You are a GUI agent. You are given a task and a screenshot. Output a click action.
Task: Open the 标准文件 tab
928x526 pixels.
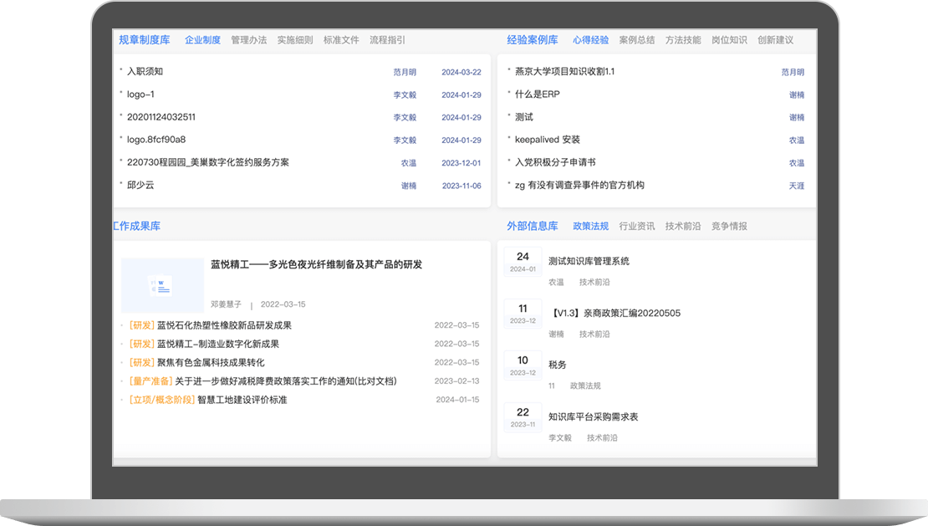click(341, 40)
